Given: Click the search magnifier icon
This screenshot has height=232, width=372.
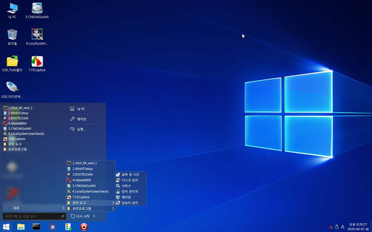Looking at the screenshot, I should [x=63, y=216].
